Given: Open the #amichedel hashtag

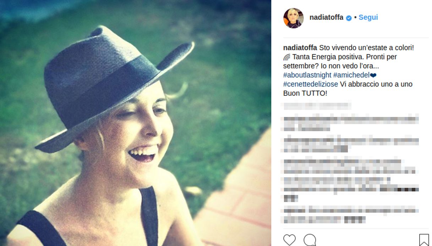Looking at the screenshot, I should coord(351,75).
